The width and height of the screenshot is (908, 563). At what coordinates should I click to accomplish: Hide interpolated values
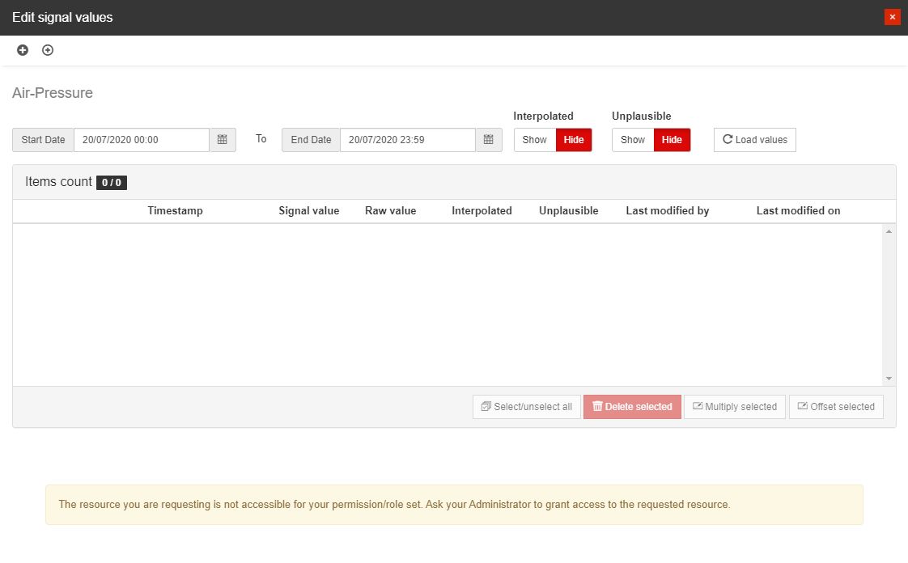tap(574, 140)
